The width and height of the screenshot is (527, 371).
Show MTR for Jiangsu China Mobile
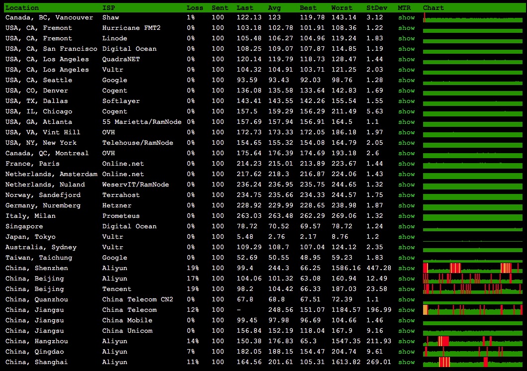coord(406,320)
